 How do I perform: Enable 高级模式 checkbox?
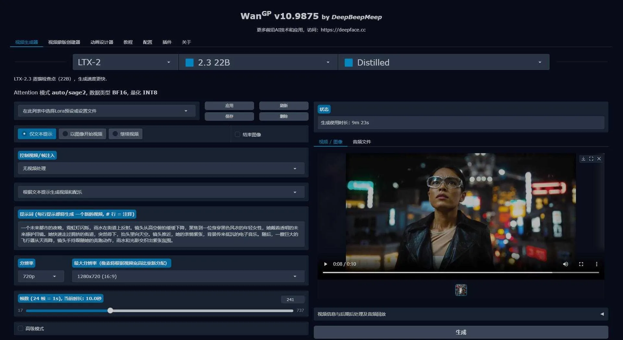click(x=21, y=328)
